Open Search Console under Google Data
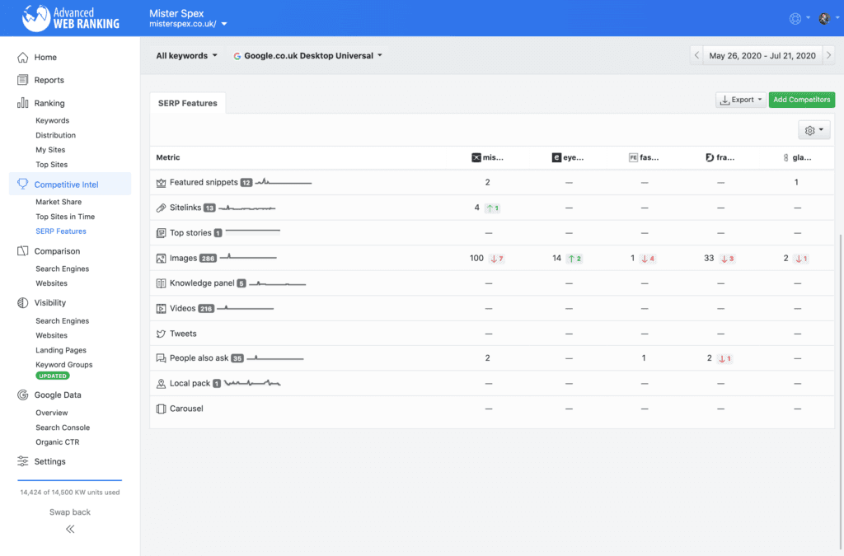 63,428
